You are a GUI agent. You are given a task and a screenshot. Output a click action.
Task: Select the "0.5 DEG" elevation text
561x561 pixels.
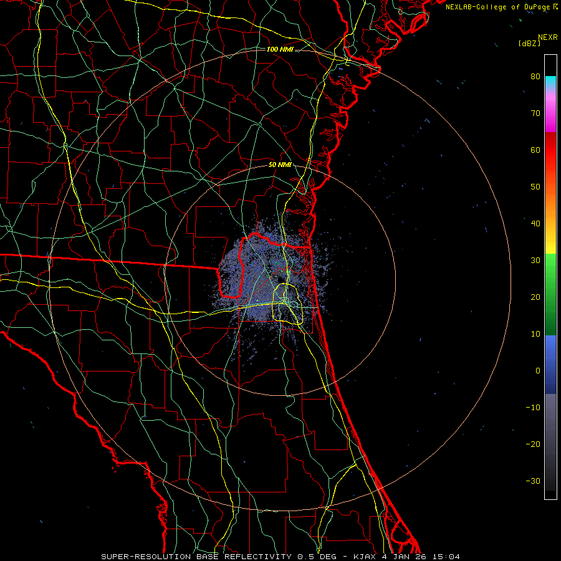317,557
